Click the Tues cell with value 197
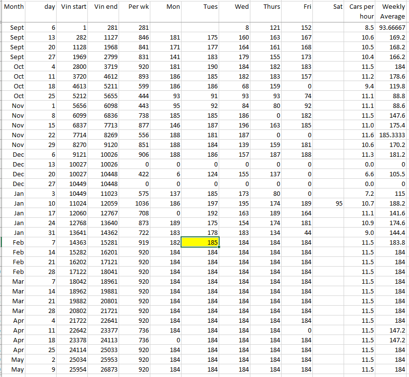 pos(200,203)
